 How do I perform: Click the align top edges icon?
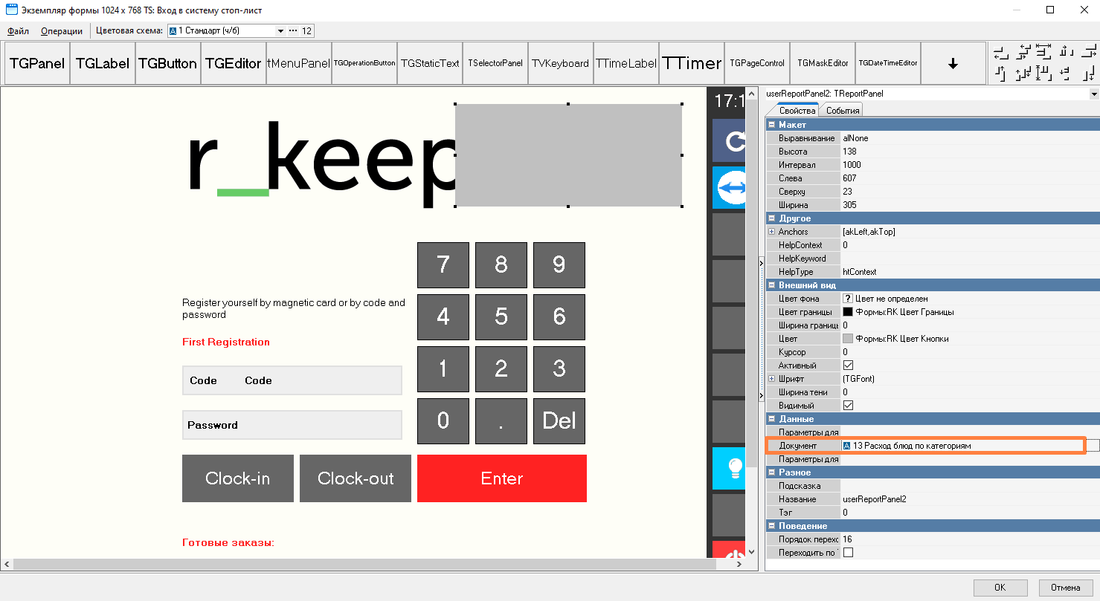coord(1001,73)
